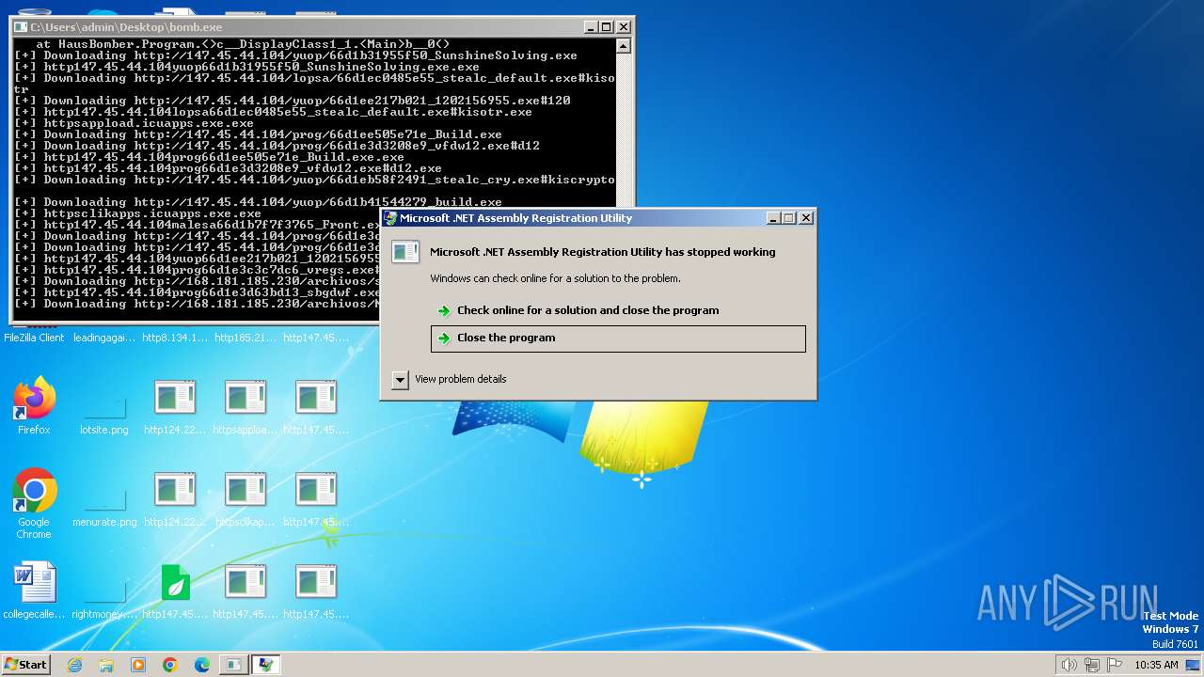Open the volume control tray icon
This screenshot has height=677, width=1204.
pos(1069,665)
